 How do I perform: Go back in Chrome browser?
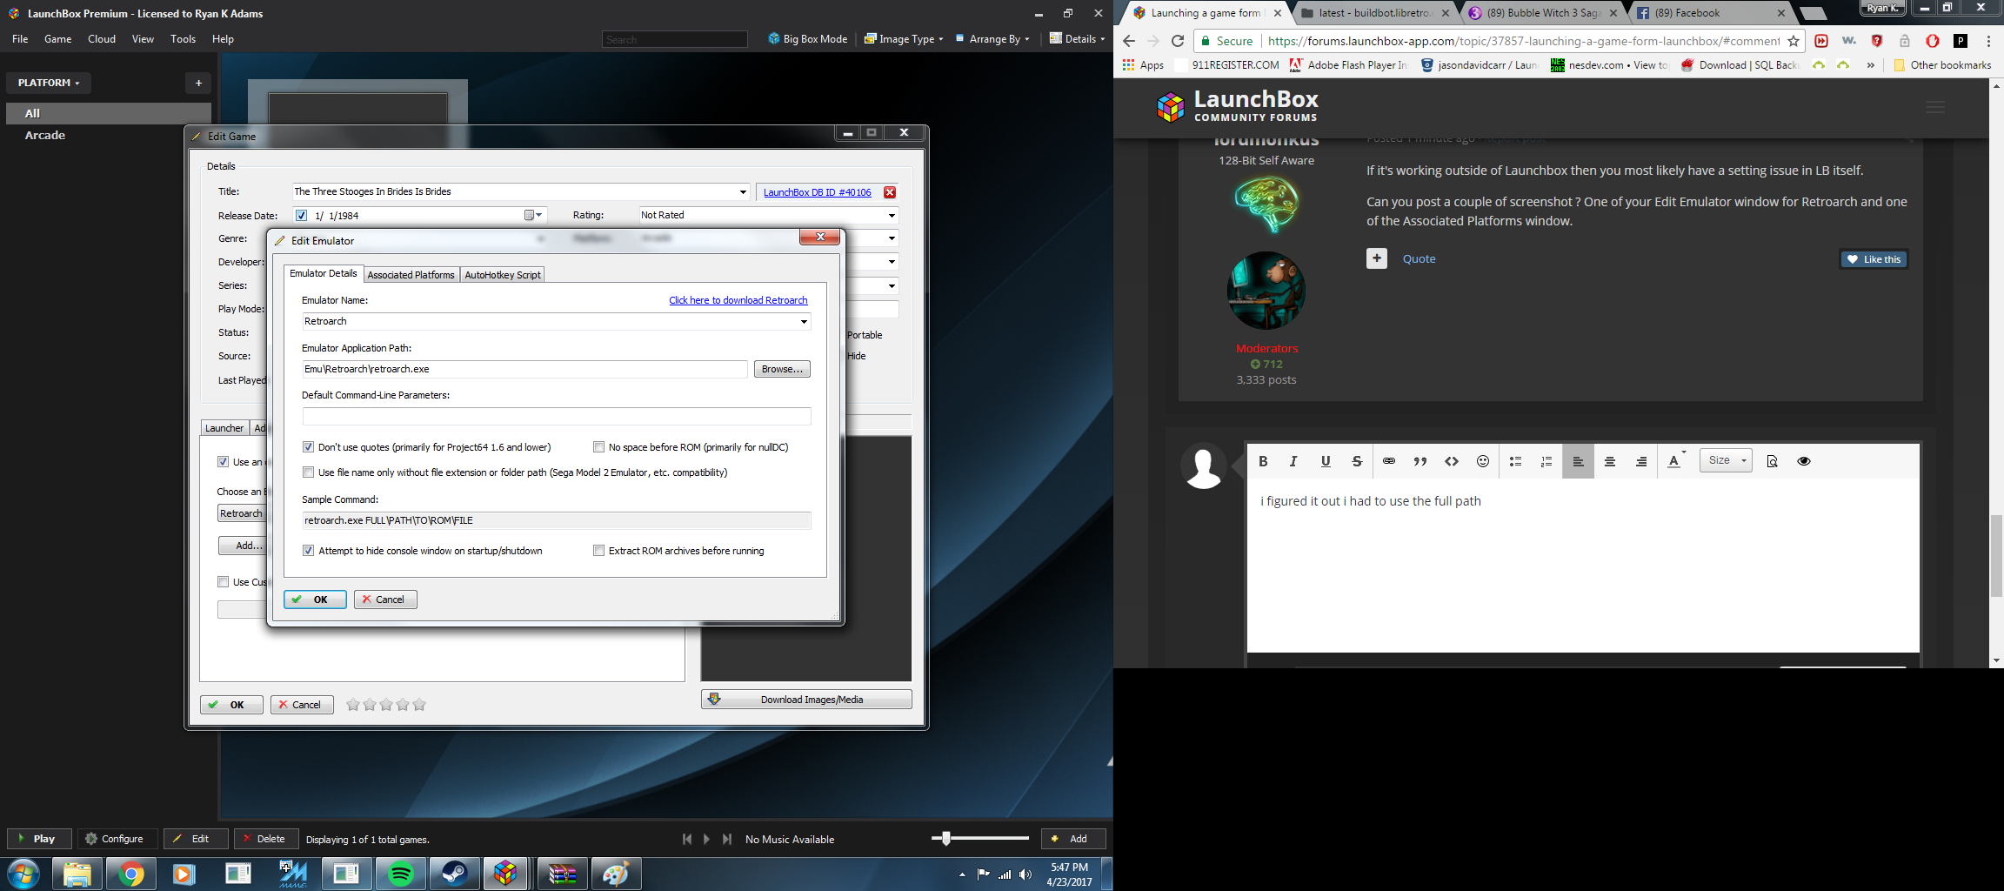tap(1129, 41)
